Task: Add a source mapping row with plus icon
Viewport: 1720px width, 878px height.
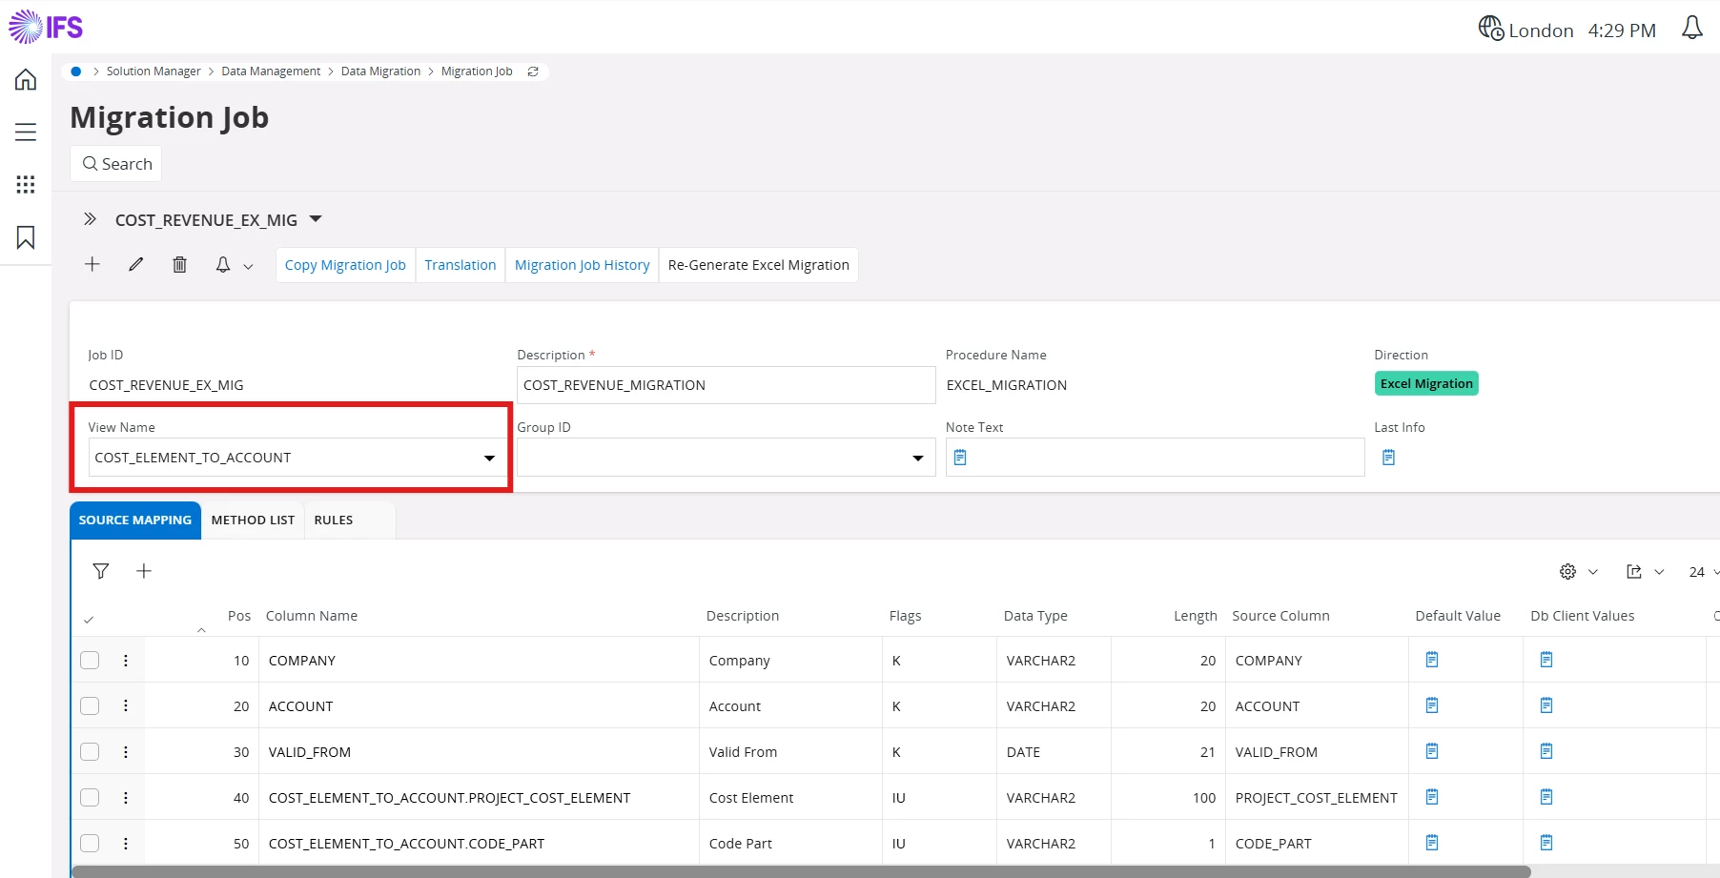Action: (x=144, y=571)
